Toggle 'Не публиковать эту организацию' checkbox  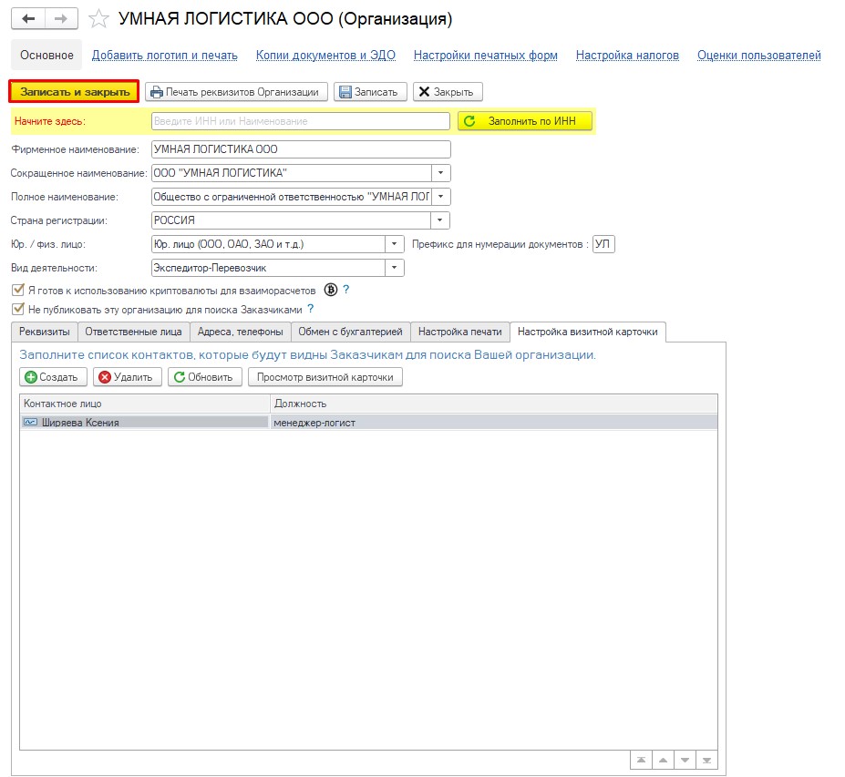click(x=18, y=309)
